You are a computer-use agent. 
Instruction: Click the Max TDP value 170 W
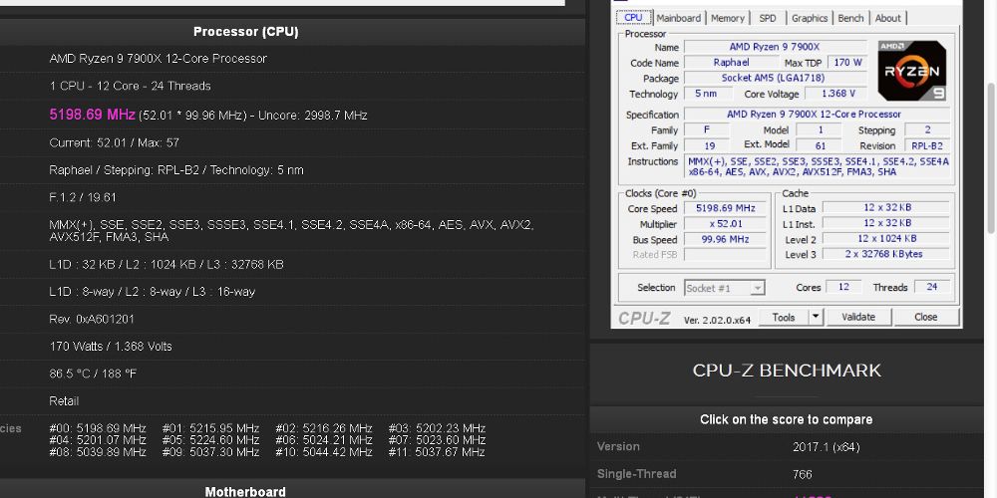click(x=847, y=62)
